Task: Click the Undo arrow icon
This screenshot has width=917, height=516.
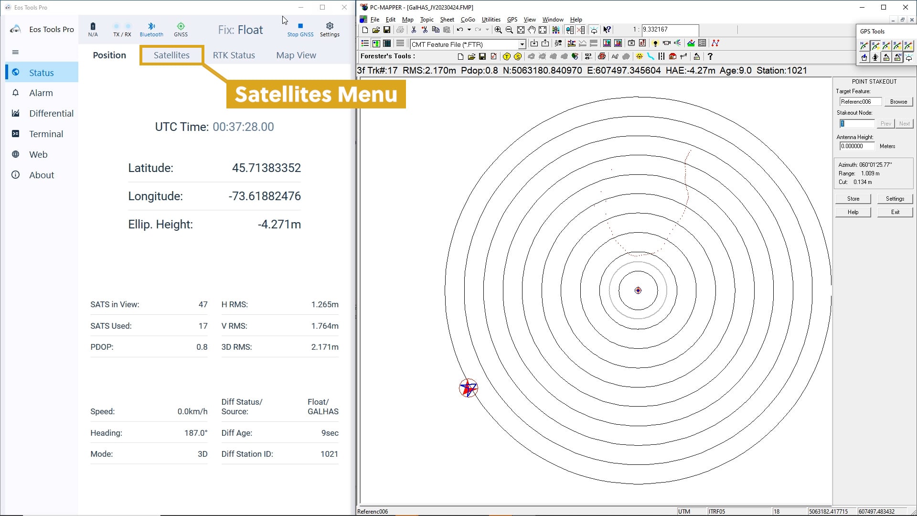Action: pos(460,30)
